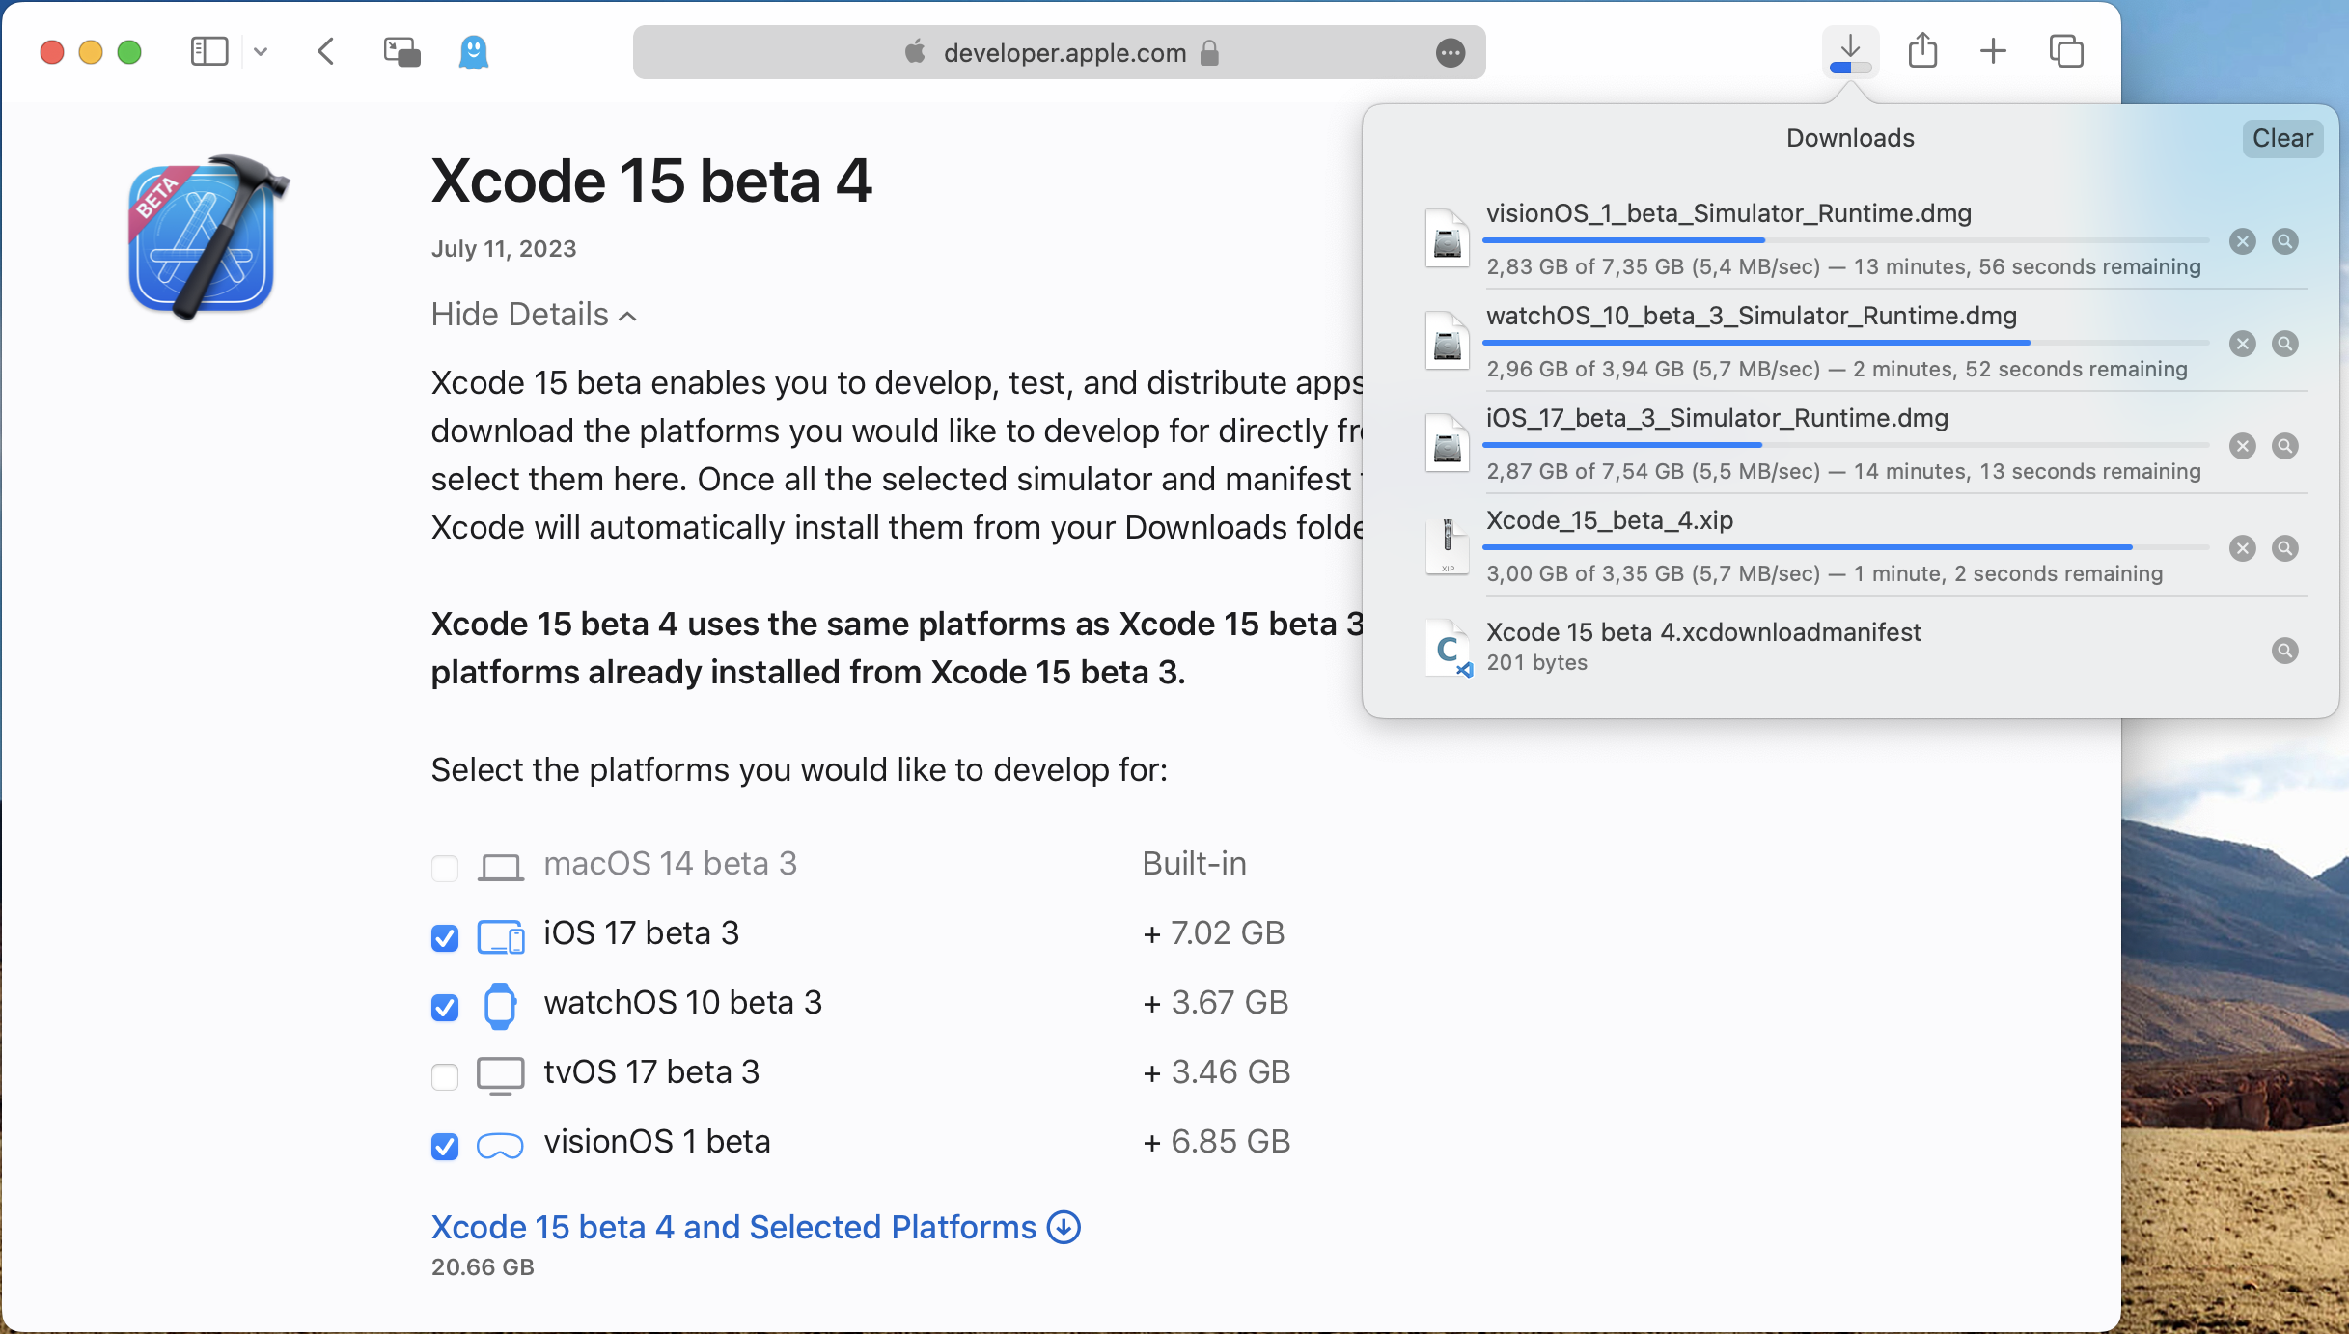Image resolution: width=2349 pixels, height=1334 pixels.
Task: Click the Downloads toolbar icon
Action: (1849, 51)
